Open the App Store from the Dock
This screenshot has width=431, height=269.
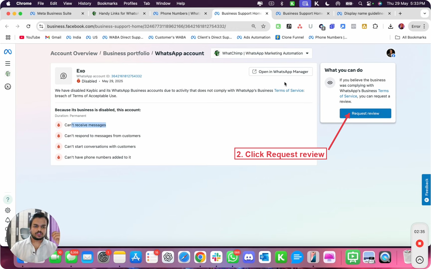pyautogui.click(x=136, y=257)
